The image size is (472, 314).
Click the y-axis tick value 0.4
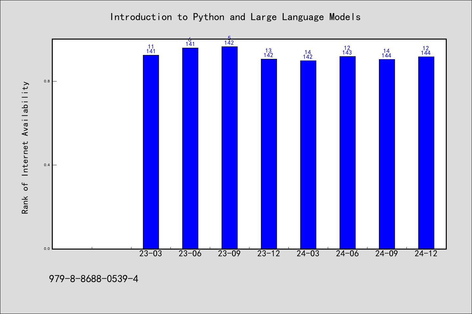pos(47,165)
